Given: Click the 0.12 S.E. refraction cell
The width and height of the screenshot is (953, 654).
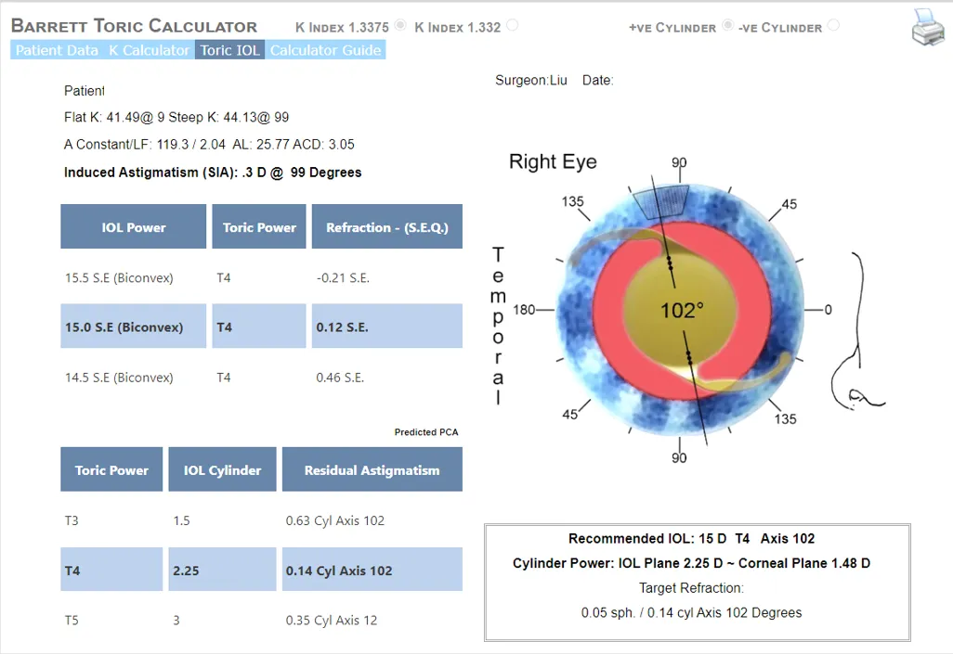Looking at the screenshot, I should pyautogui.click(x=387, y=327).
